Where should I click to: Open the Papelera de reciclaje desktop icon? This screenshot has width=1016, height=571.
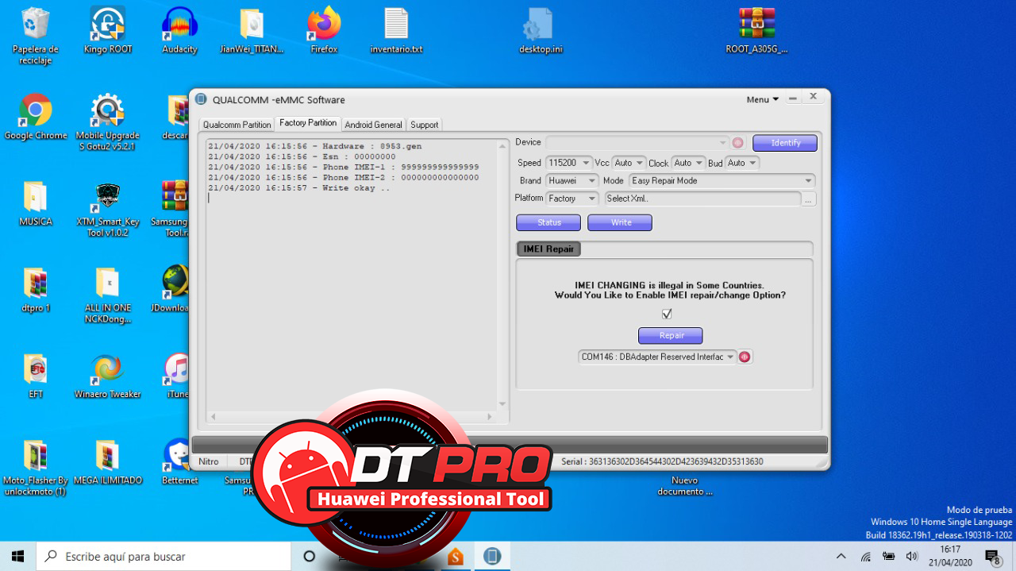tap(36, 36)
